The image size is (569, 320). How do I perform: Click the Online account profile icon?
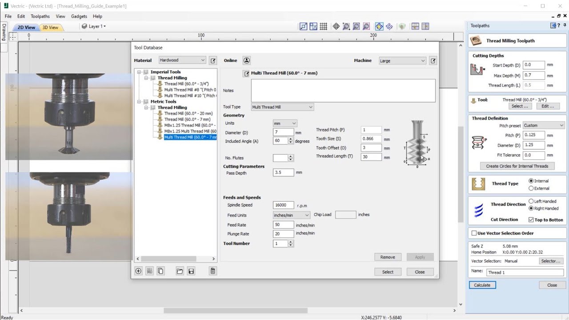pos(247,60)
